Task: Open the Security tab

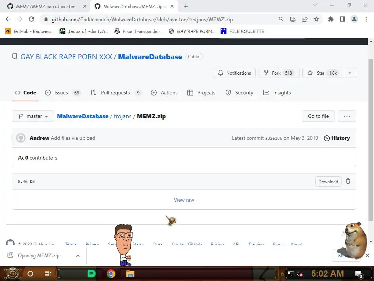Action: 240,93
